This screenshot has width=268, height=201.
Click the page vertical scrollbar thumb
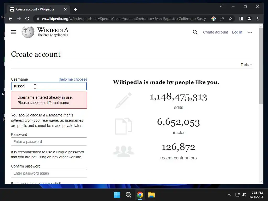click(x=261, y=66)
